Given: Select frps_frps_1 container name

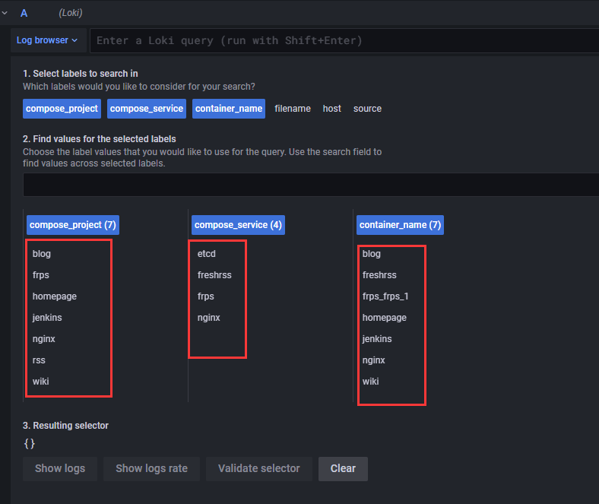Looking at the screenshot, I should point(385,296).
